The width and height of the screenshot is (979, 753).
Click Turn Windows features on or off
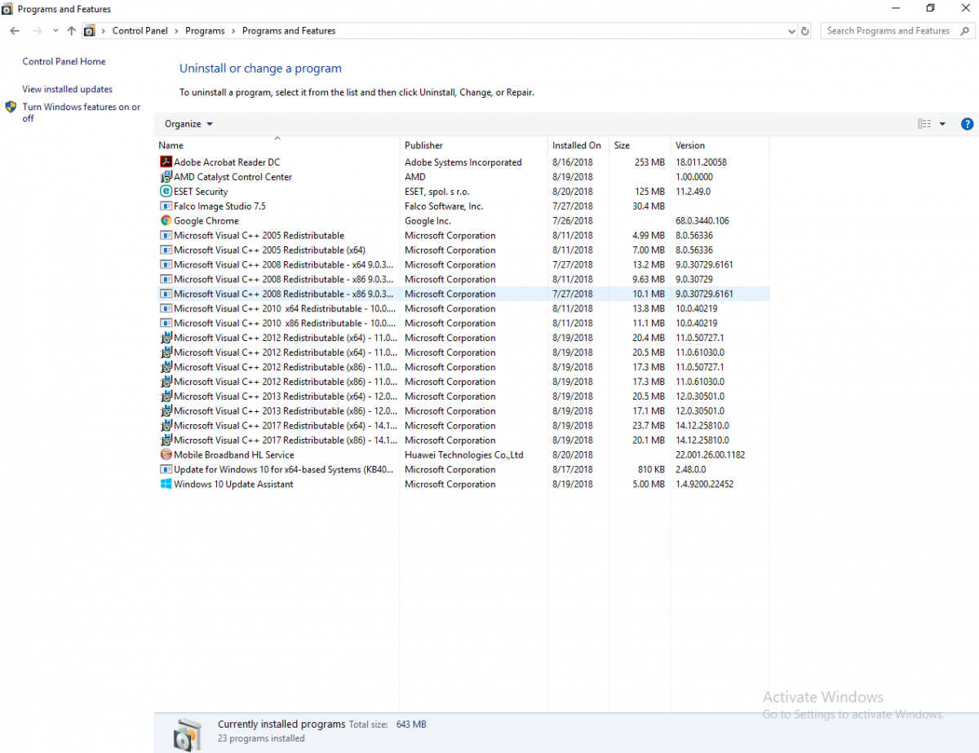click(82, 113)
